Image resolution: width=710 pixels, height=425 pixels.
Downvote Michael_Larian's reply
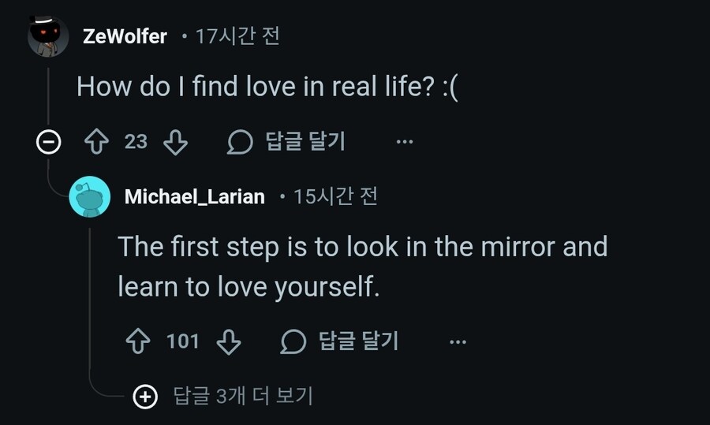[228, 341]
